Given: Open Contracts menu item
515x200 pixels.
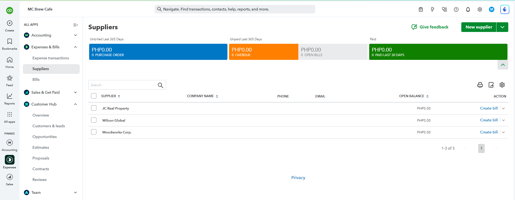Looking at the screenshot, I should 41,169.
